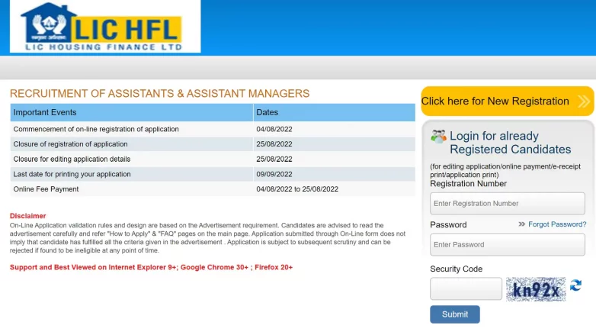The image size is (596, 335).
Task: Click the Support and Best Viewed notice
Action: (x=151, y=267)
